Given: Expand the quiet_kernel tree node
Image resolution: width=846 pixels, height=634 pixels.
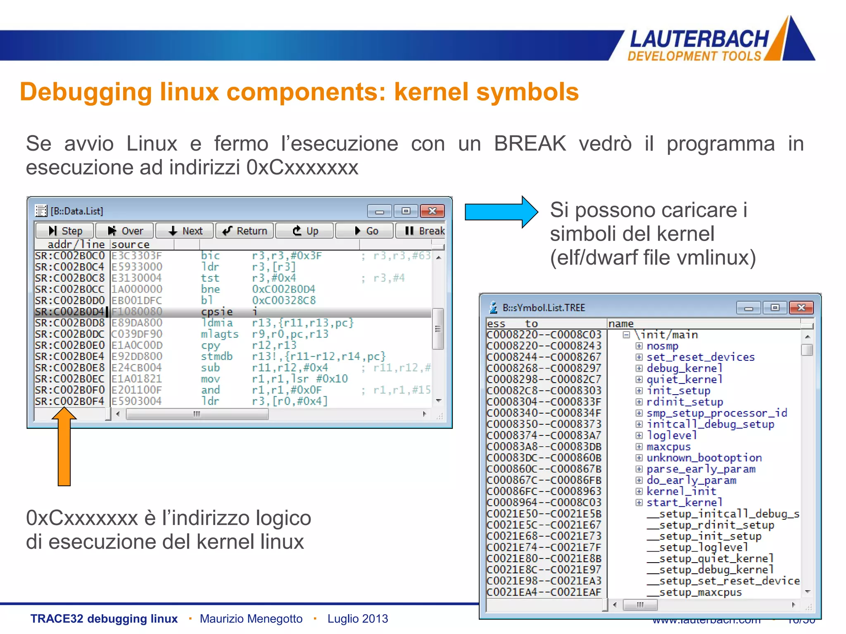Looking at the screenshot, I should click(x=639, y=379).
